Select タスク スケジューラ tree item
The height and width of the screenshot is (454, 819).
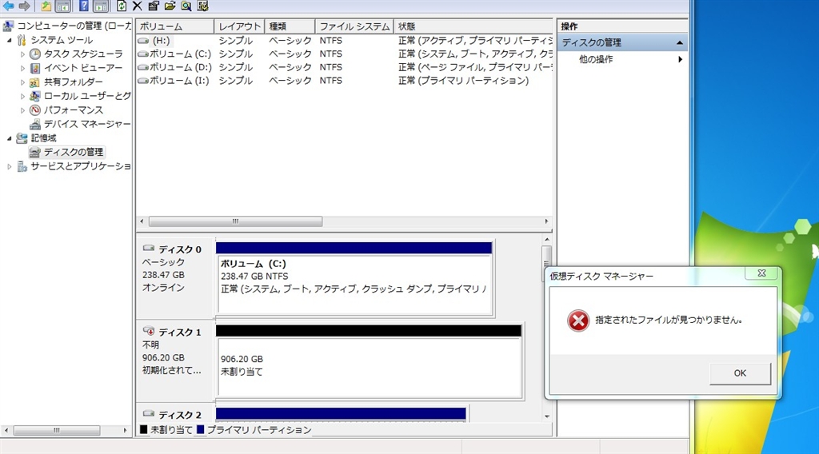(x=83, y=54)
